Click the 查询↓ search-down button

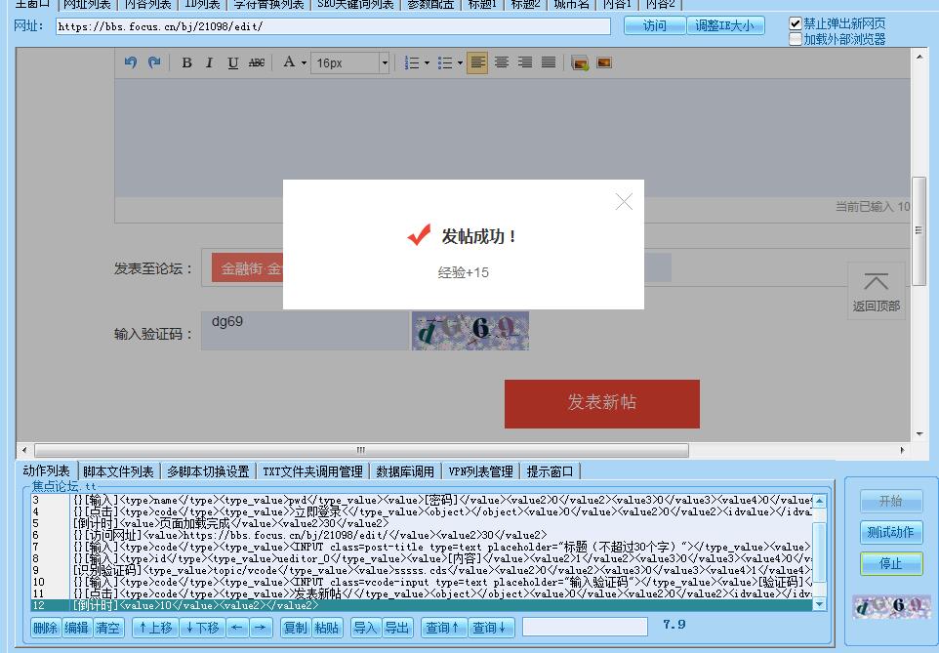tap(490, 628)
